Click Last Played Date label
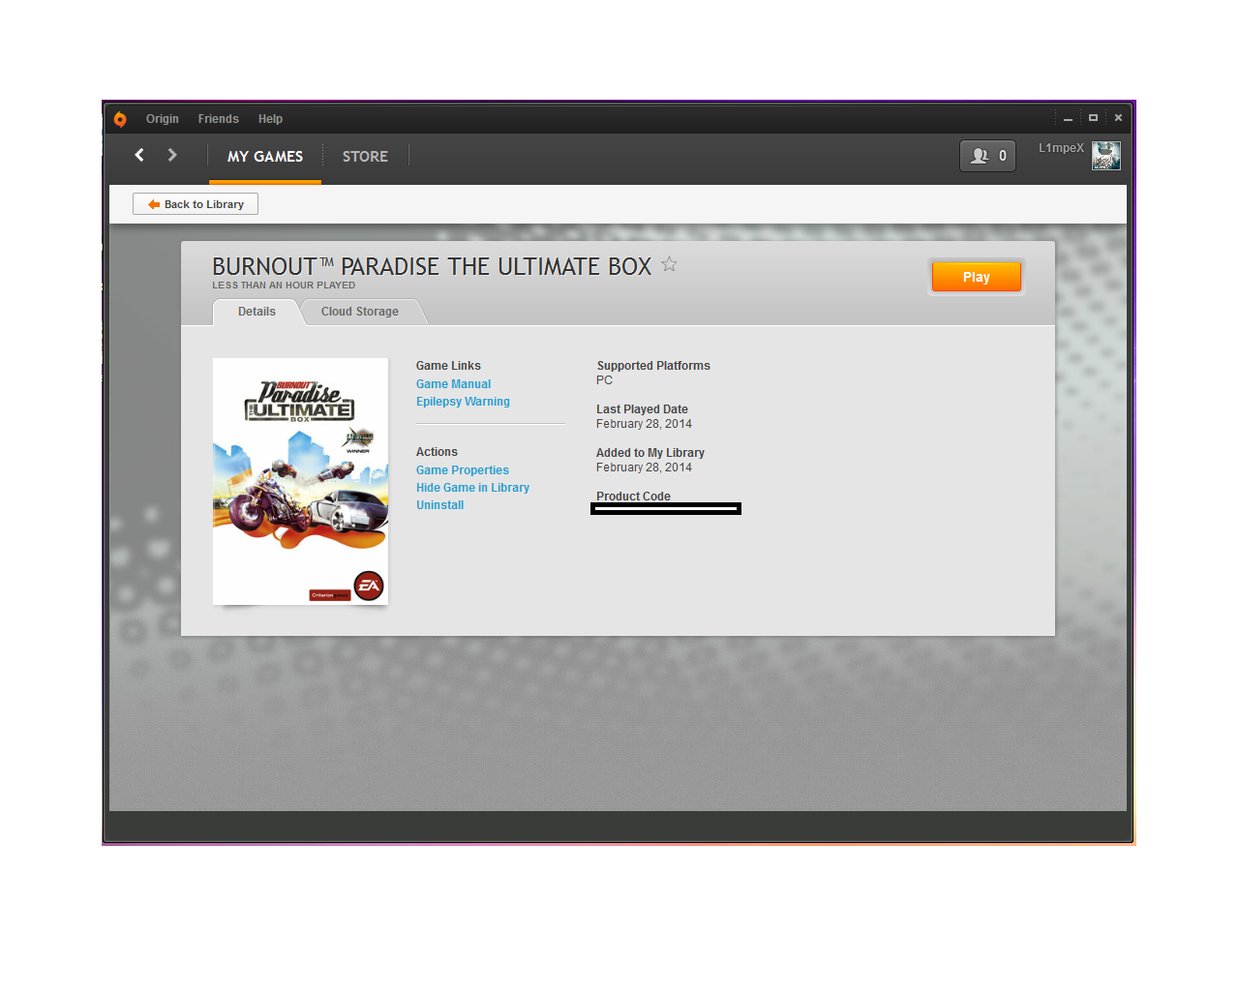The height and width of the screenshot is (995, 1239). 642,409
